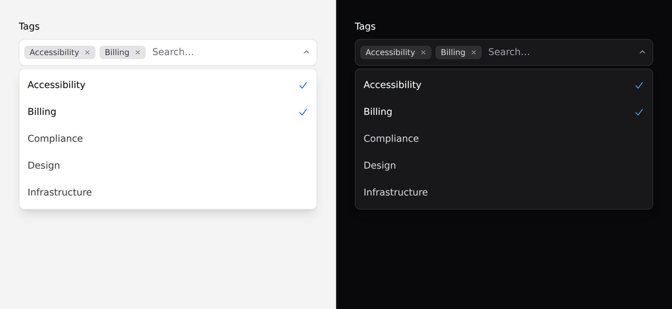Click the Search field in light panel
Screen dimensions: 672x309
tap(224, 52)
